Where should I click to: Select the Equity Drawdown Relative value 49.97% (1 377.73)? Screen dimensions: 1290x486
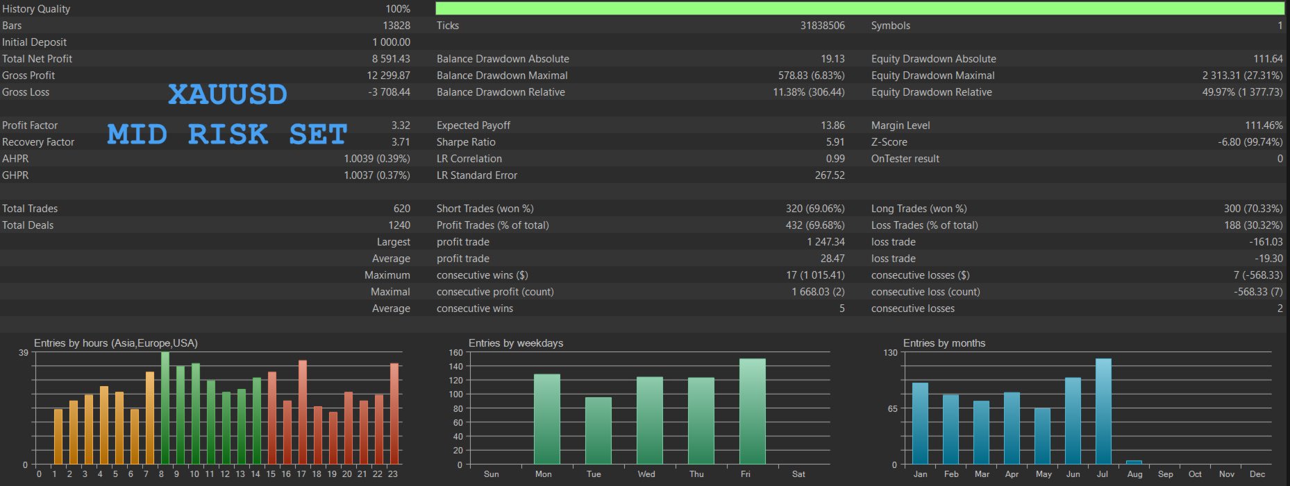(x=1243, y=92)
